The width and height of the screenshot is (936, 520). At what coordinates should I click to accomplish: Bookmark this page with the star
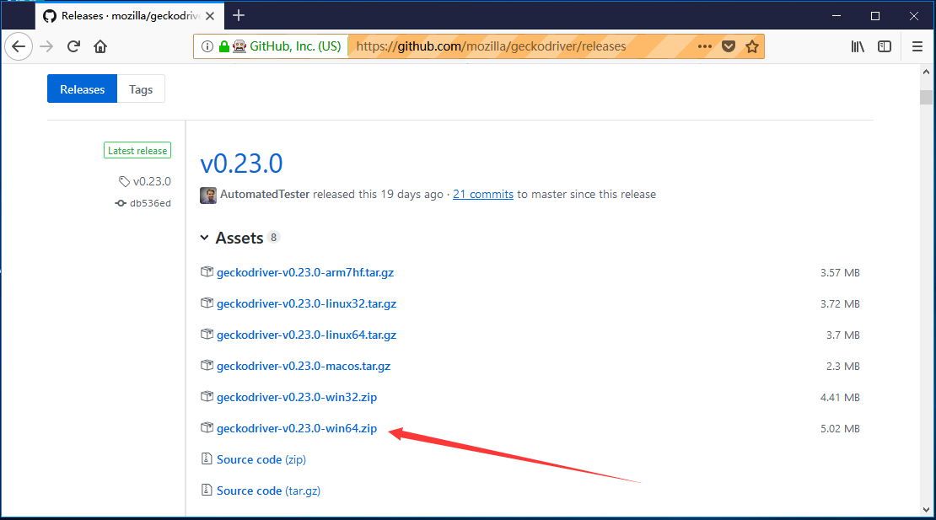pyautogui.click(x=752, y=46)
